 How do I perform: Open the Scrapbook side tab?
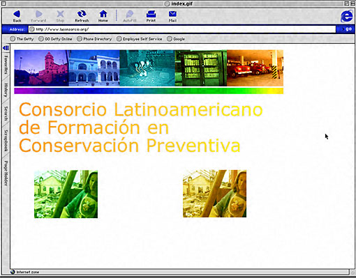6,140
